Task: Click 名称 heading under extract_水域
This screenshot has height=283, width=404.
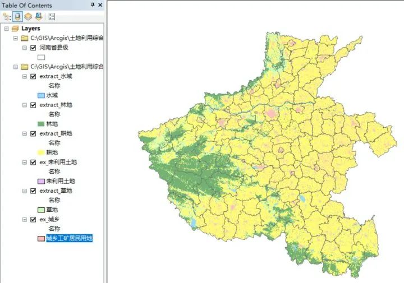Action: [54, 86]
